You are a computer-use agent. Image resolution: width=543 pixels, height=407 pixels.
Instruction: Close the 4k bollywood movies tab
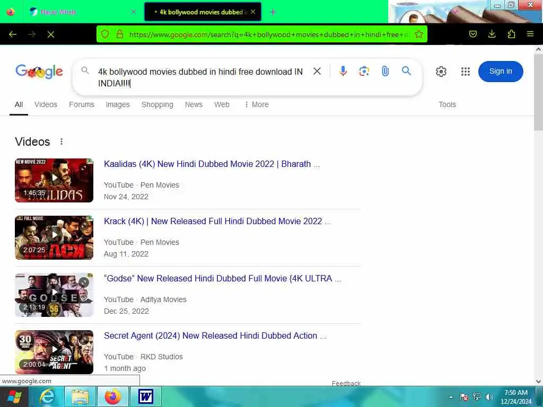coord(253,12)
